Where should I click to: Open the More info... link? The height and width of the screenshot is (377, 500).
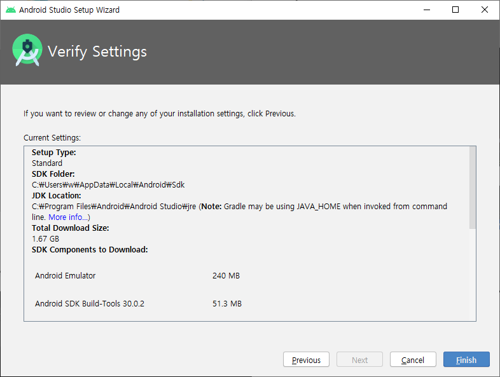pos(68,217)
